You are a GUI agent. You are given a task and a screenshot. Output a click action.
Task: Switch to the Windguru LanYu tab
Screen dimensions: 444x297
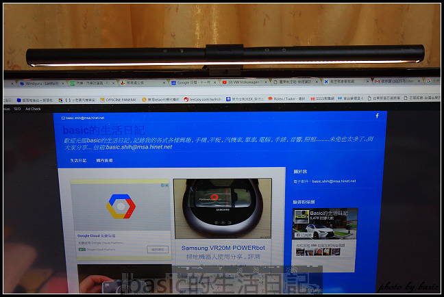tap(41, 83)
